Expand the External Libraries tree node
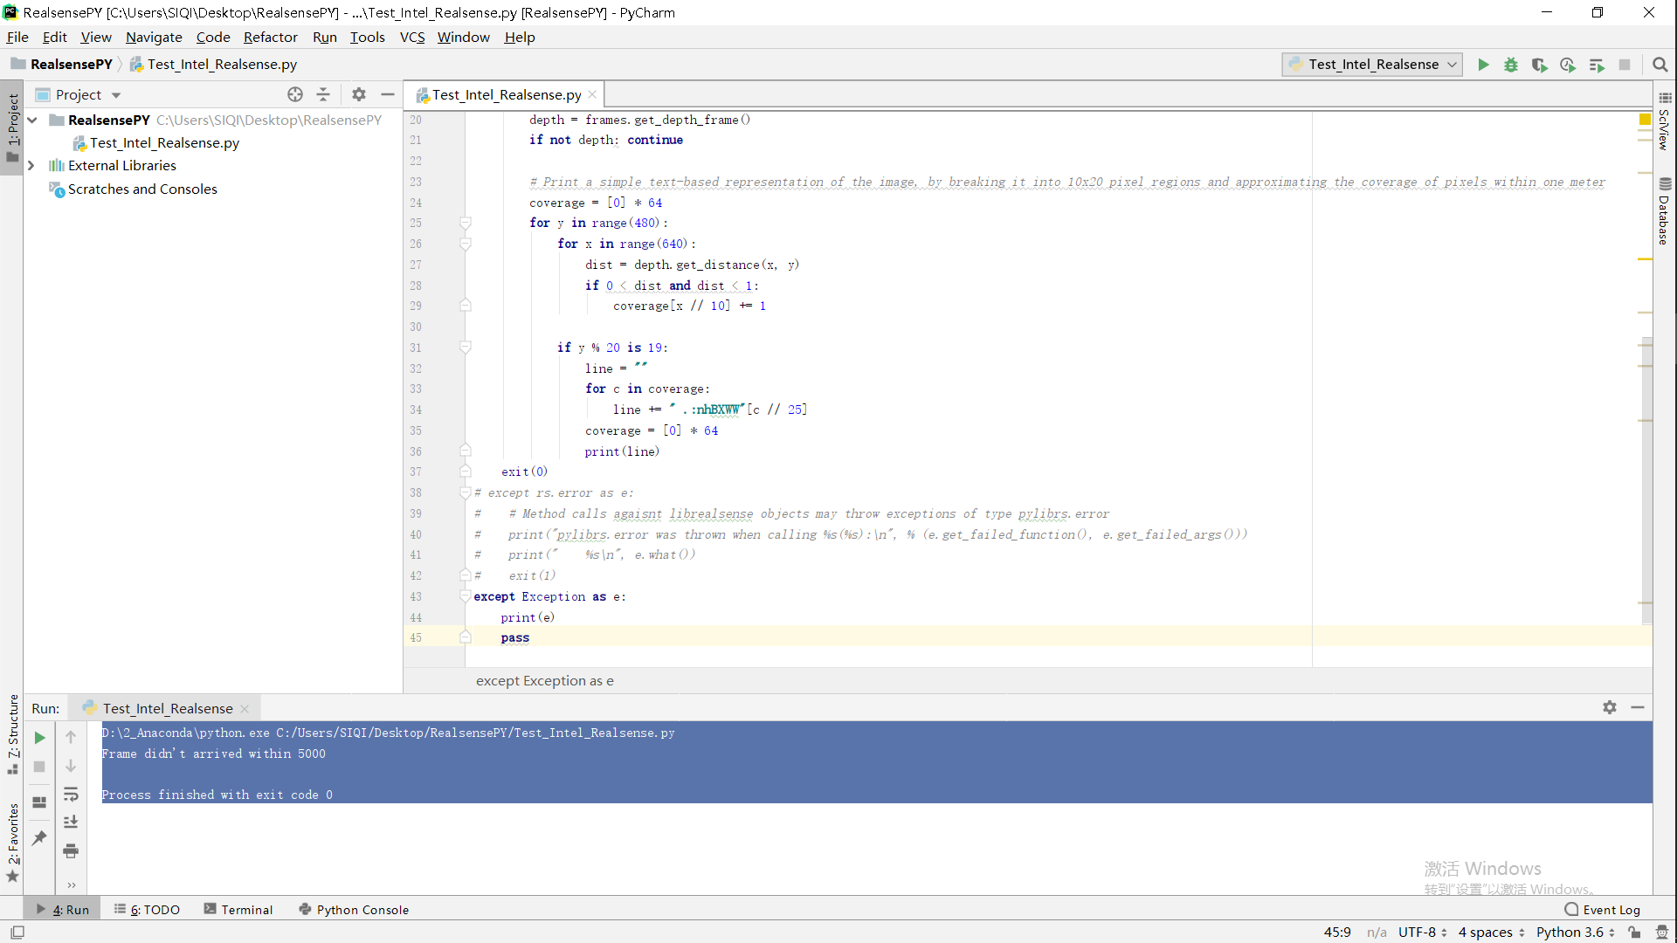The image size is (1677, 943). 31,165
